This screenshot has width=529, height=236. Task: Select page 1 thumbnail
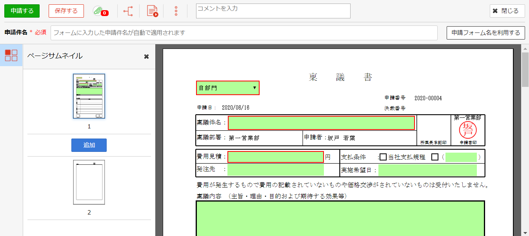[89, 96]
